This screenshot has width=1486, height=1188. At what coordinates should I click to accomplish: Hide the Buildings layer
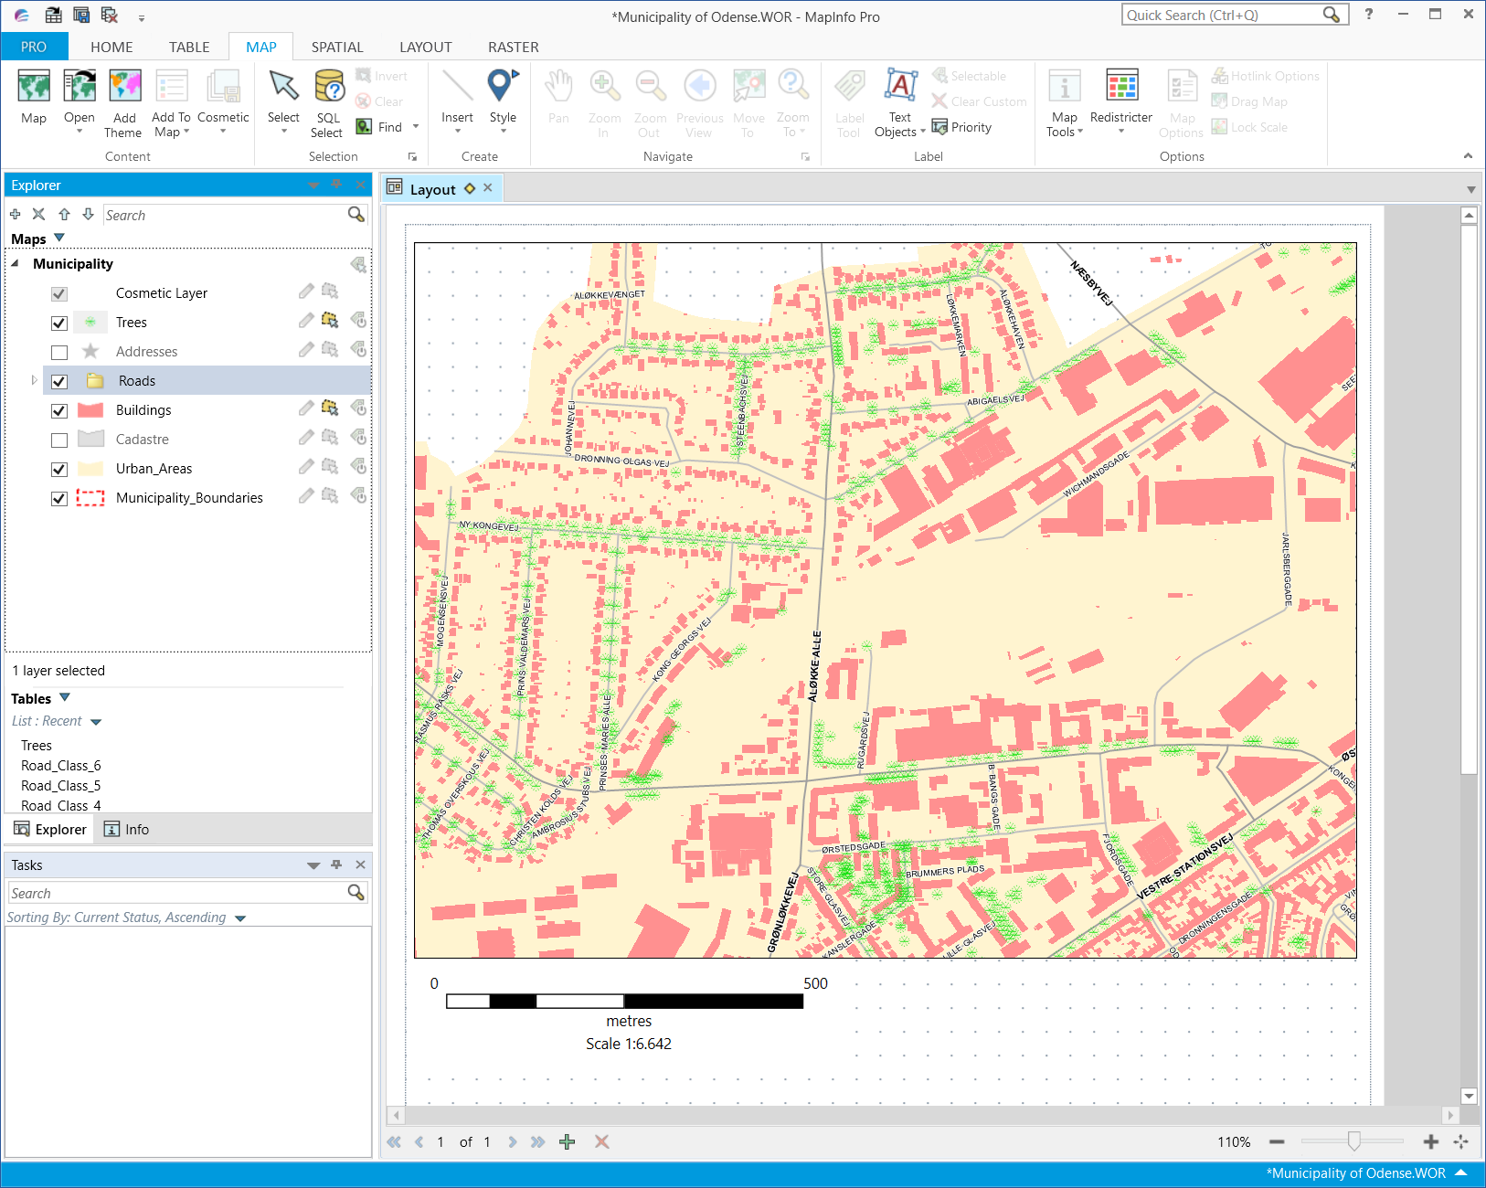click(x=58, y=410)
